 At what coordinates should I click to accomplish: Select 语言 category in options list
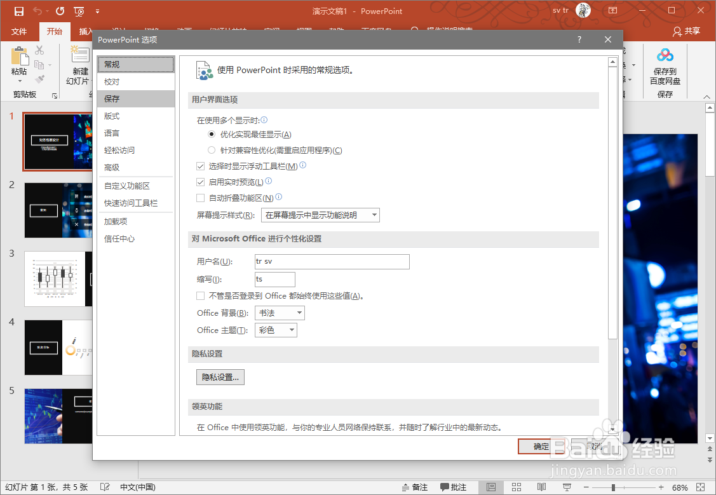(x=135, y=133)
